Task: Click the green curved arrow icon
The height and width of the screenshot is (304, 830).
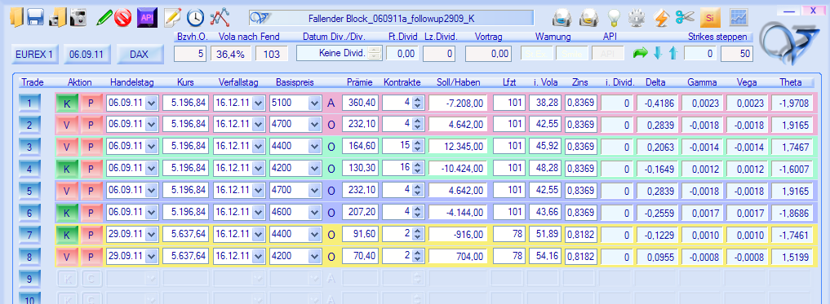Action: [641, 54]
